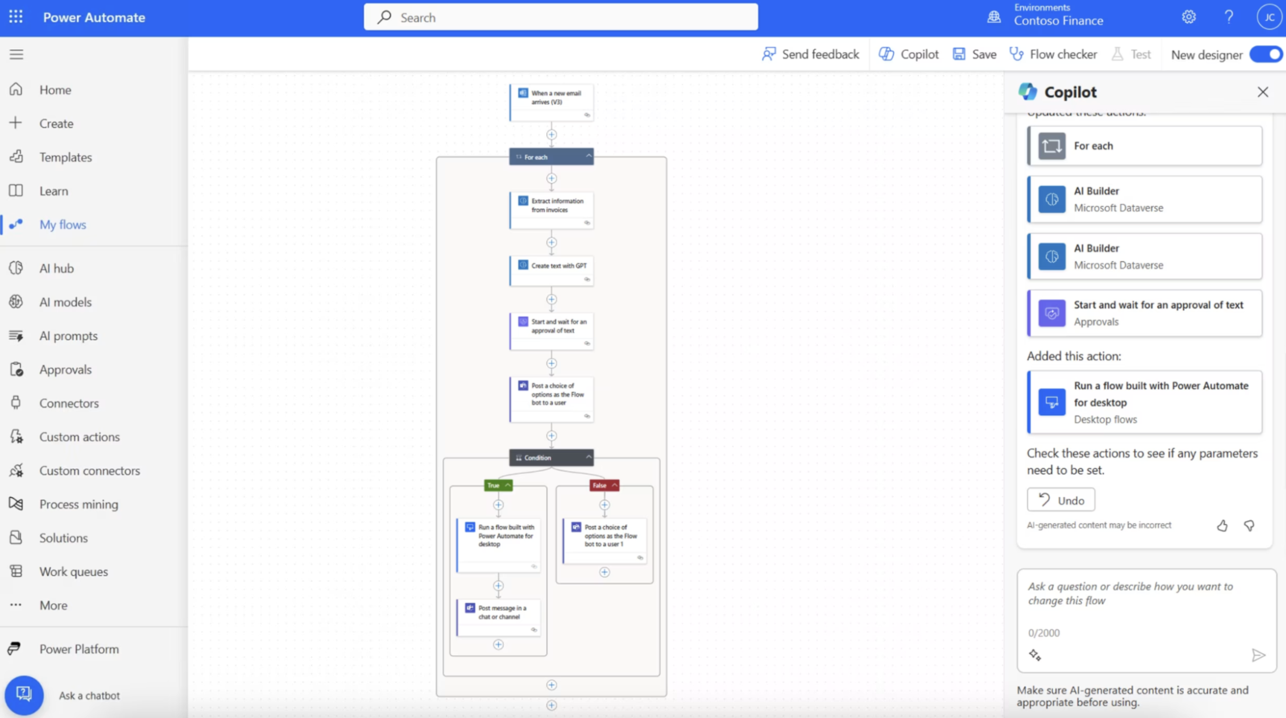
Task: Give thumbs down to the AI-generated content
Action: (x=1249, y=525)
